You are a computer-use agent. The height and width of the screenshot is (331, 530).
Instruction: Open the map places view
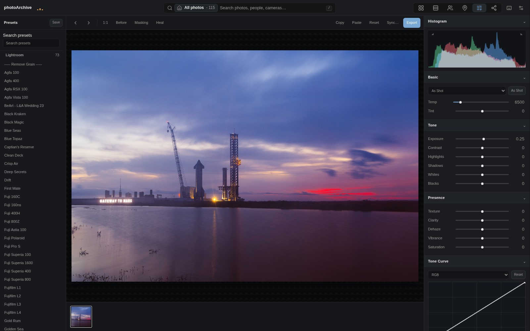click(x=465, y=8)
